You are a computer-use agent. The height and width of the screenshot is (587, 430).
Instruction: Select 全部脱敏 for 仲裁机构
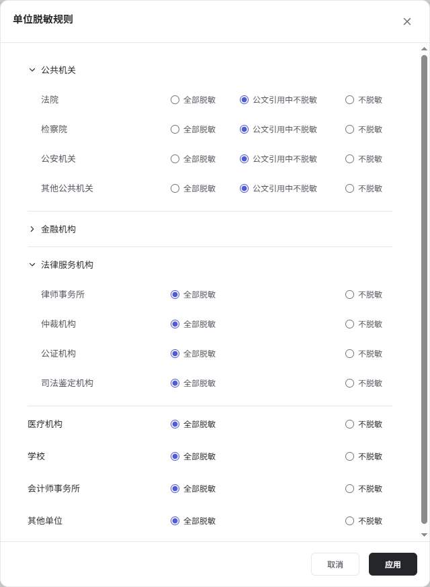175,324
